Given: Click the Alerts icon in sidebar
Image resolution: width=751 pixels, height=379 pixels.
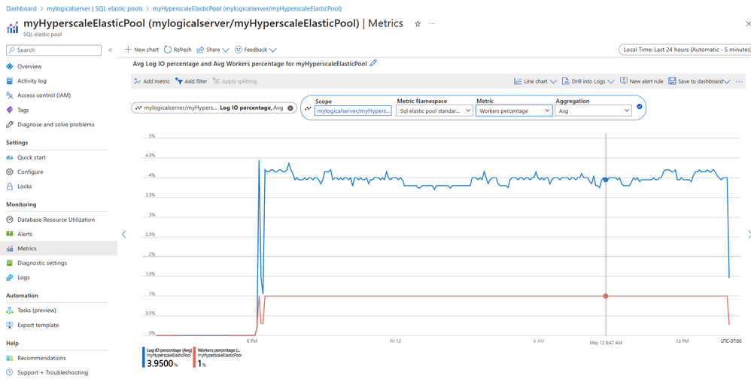Looking at the screenshot, I should tap(10, 234).
